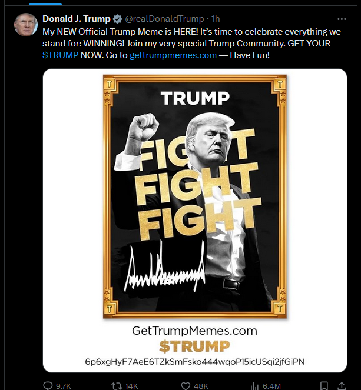Image resolution: width=361 pixels, height=390 pixels.
Task: Open Donald J. Trump profile avatar
Action: coord(26,25)
